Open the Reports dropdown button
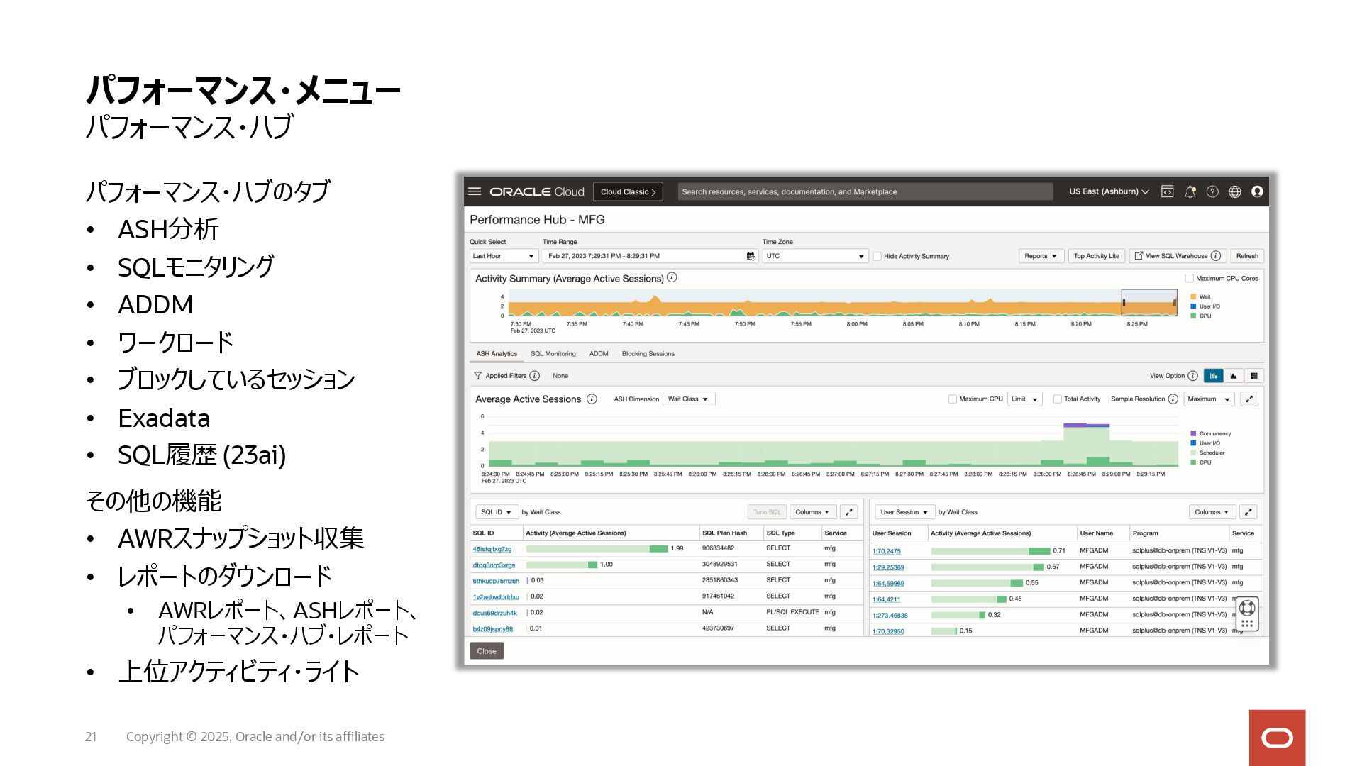Image resolution: width=1362 pixels, height=766 pixels. point(1041,256)
